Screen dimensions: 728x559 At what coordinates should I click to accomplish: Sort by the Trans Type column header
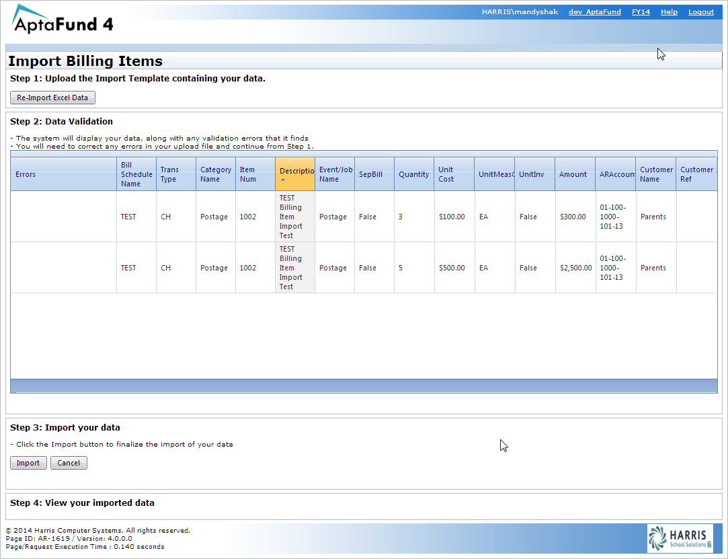coord(176,174)
